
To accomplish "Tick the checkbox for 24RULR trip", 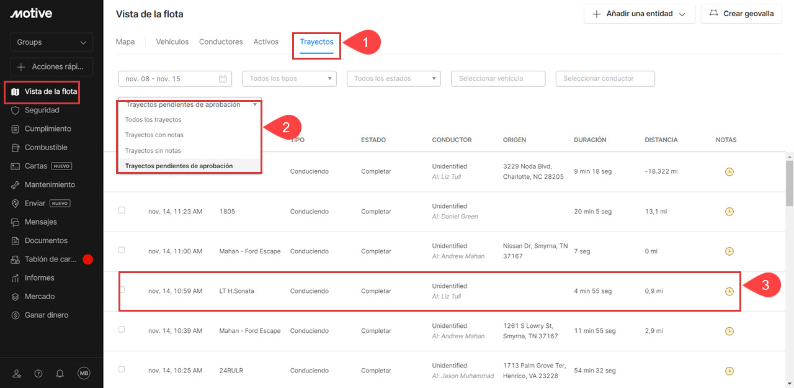I will pyautogui.click(x=122, y=369).
